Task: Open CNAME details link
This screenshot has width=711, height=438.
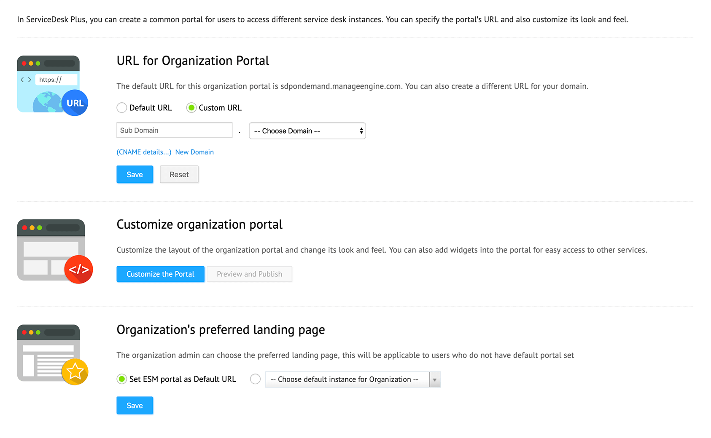Action: (x=144, y=152)
